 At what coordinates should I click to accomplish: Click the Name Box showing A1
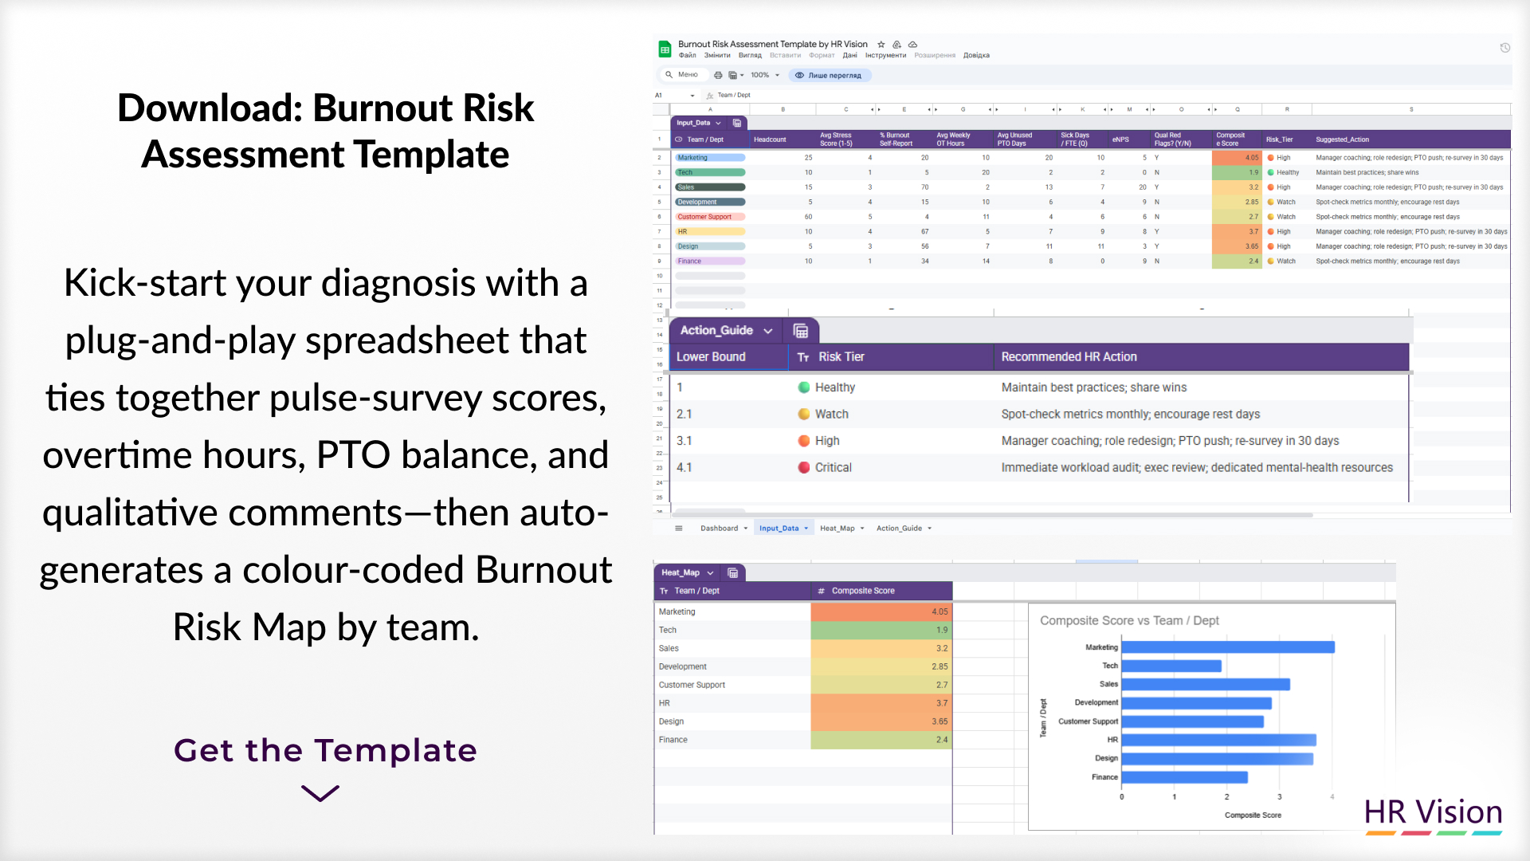click(673, 95)
